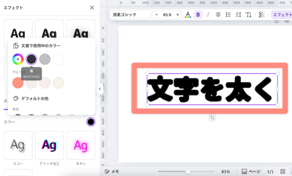Image resolution: width=292 pixels, height=176 pixels.
Task: Toggle italic formatting button
Action: 208,15
